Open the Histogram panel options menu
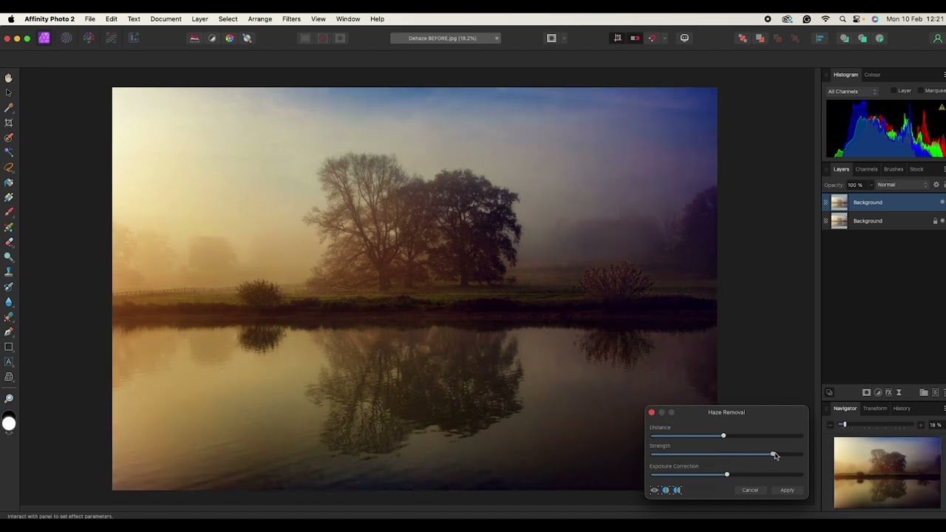The height and width of the screenshot is (532, 946). pos(944,75)
